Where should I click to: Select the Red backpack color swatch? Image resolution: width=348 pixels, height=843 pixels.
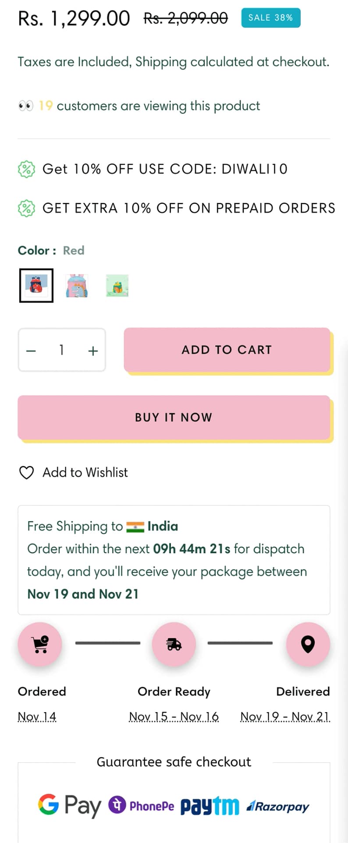[x=36, y=285]
